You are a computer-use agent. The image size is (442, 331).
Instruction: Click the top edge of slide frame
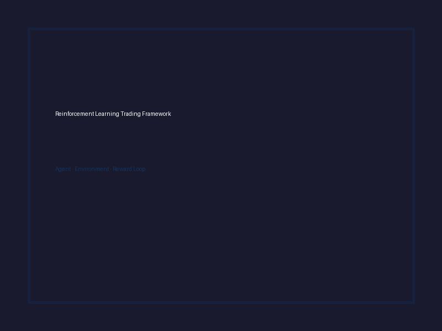click(x=222, y=29)
